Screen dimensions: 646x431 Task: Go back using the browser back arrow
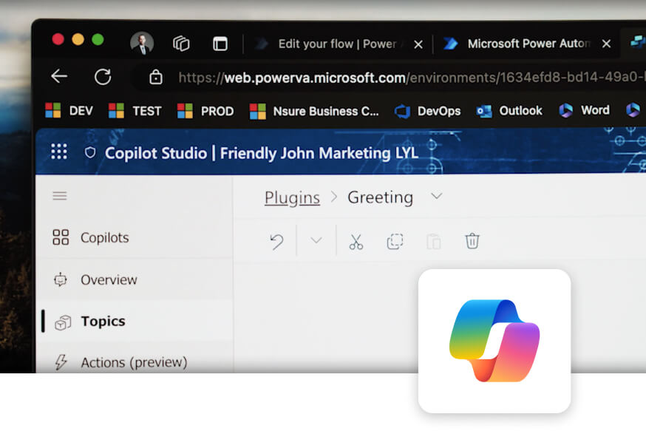(59, 76)
